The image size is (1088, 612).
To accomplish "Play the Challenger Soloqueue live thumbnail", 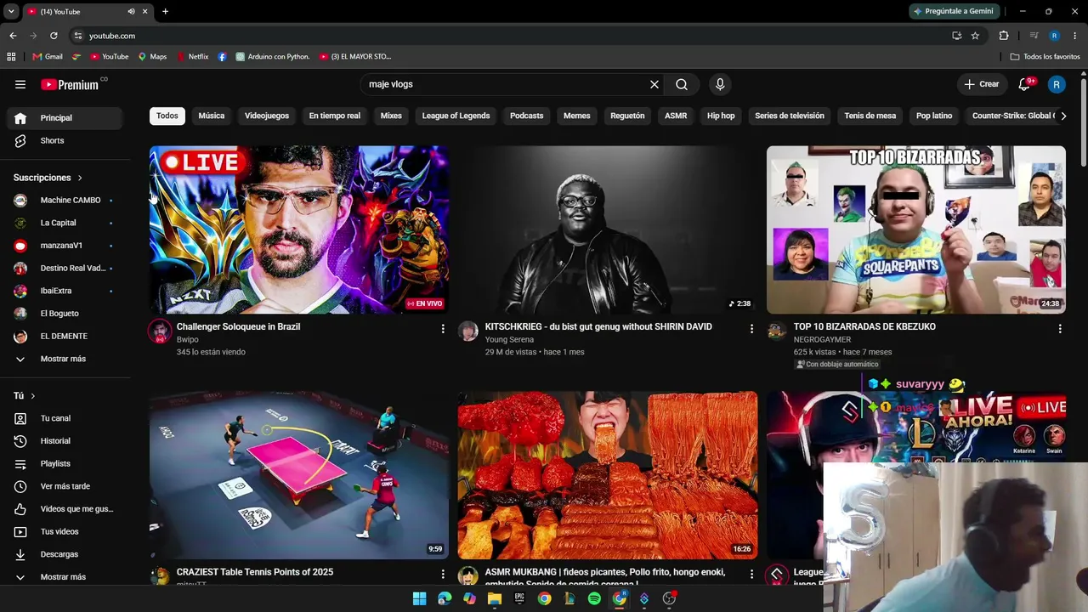I will point(299,229).
